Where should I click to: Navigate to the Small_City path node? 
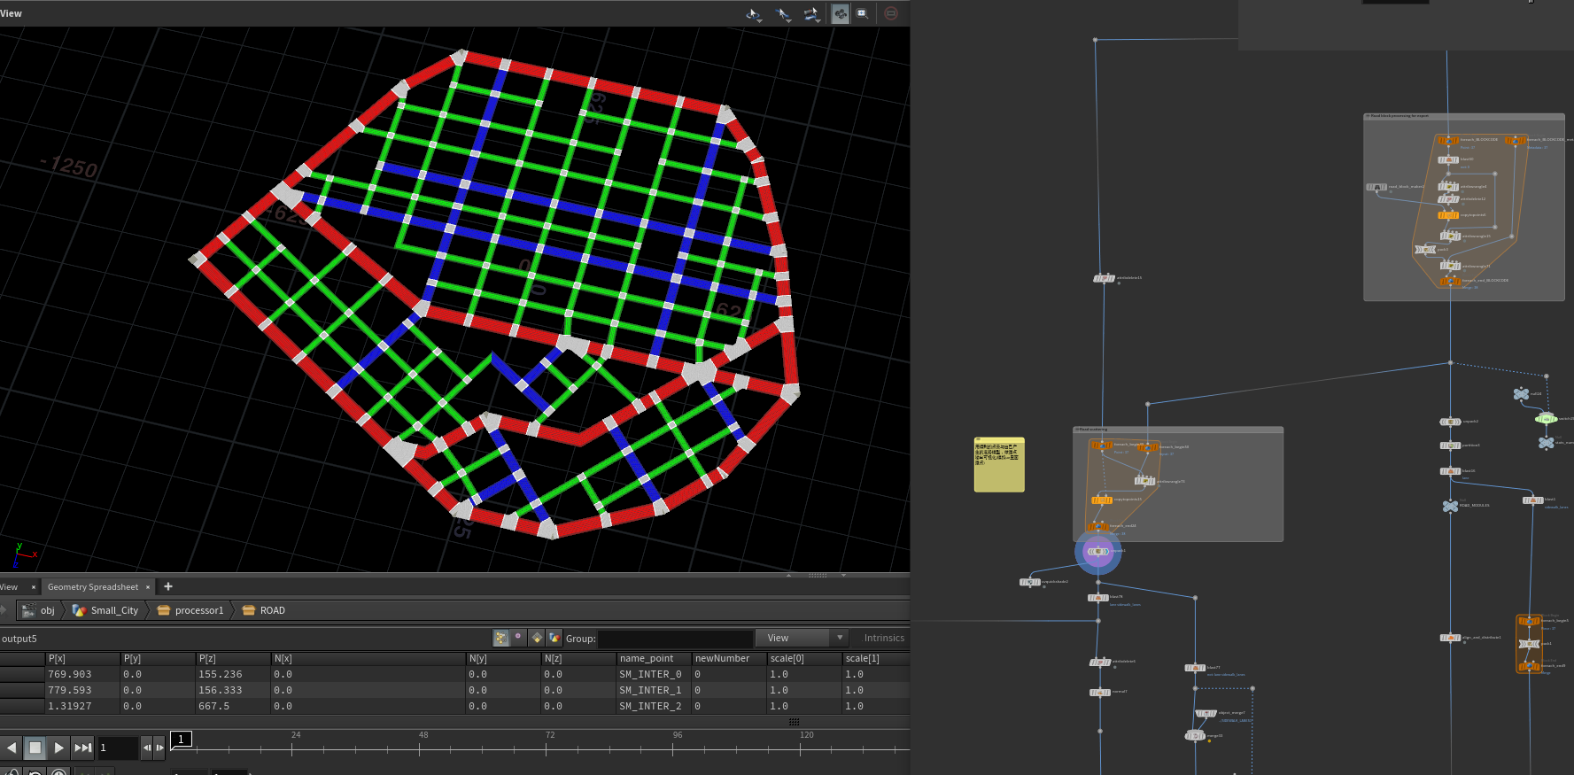coord(114,610)
